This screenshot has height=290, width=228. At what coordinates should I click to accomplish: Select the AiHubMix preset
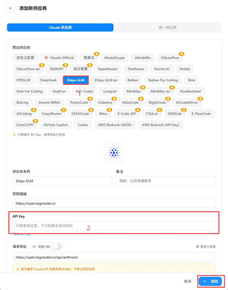coord(143,58)
